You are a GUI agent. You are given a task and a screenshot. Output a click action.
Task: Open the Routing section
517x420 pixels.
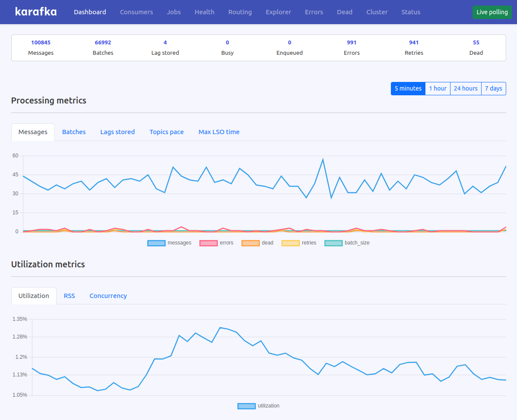tap(240, 12)
